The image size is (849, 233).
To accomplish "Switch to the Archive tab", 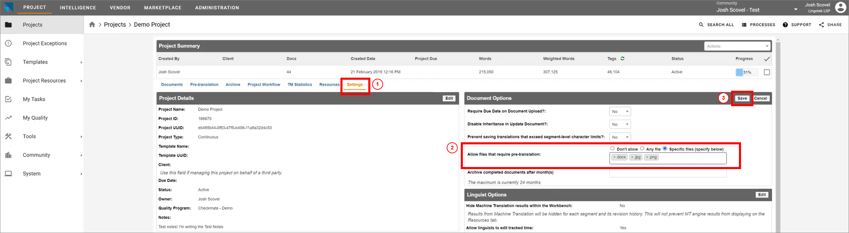I will (x=233, y=85).
